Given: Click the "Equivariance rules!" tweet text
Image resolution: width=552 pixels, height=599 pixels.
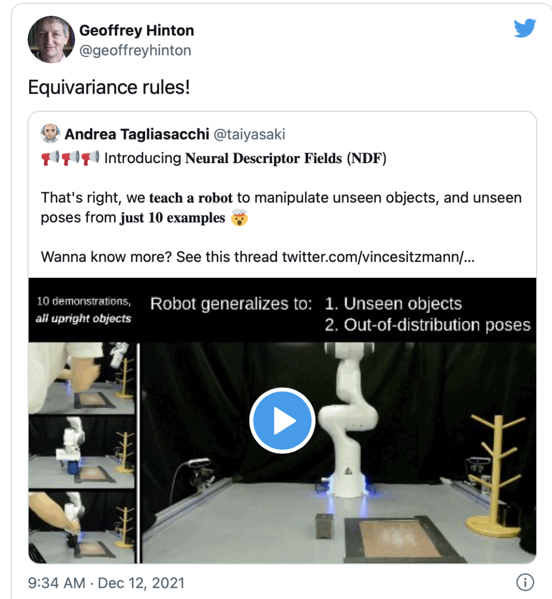Looking at the screenshot, I should click(x=109, y=87).
